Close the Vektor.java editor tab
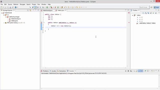The image size is (160, 90). [65, 10]
